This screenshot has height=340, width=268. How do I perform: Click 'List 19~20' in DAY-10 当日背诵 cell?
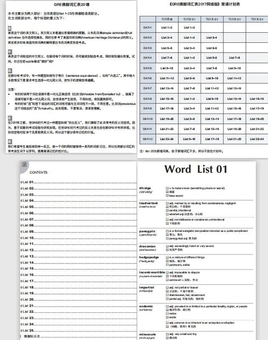[x=167, y=119]
